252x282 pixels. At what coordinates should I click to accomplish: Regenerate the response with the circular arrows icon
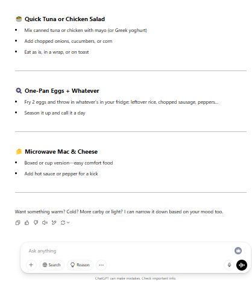coord(63,222)
